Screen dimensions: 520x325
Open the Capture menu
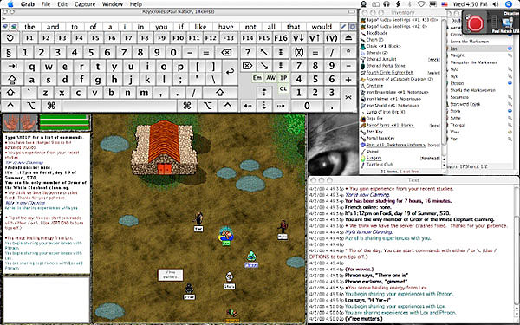pyautogui.click(x=85, y=4)
